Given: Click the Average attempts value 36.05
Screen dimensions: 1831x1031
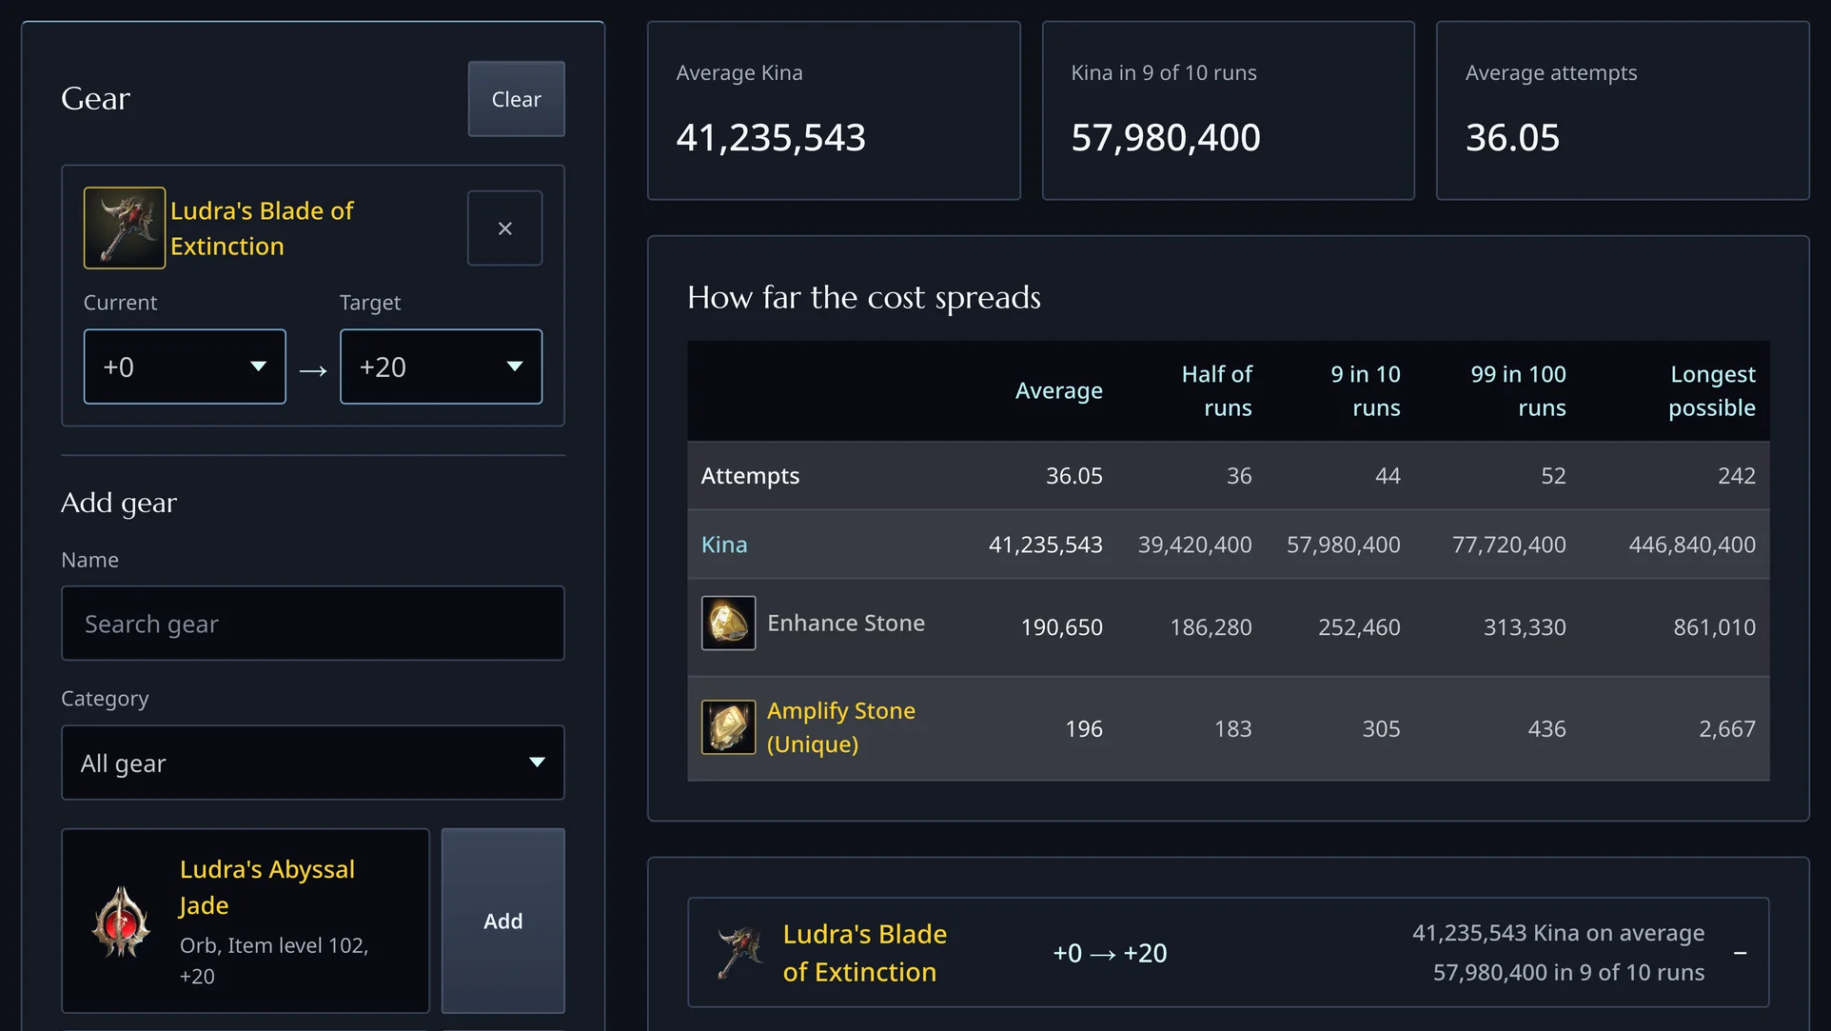Looking at the screenshot, I should [1512, 138].
